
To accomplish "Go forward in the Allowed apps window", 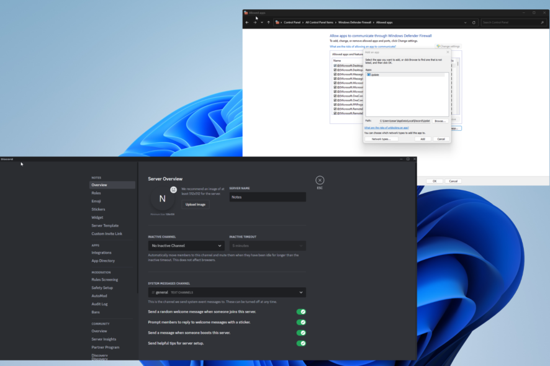I will coord(255,22).
